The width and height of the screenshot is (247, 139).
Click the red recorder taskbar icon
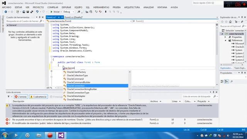50,136
